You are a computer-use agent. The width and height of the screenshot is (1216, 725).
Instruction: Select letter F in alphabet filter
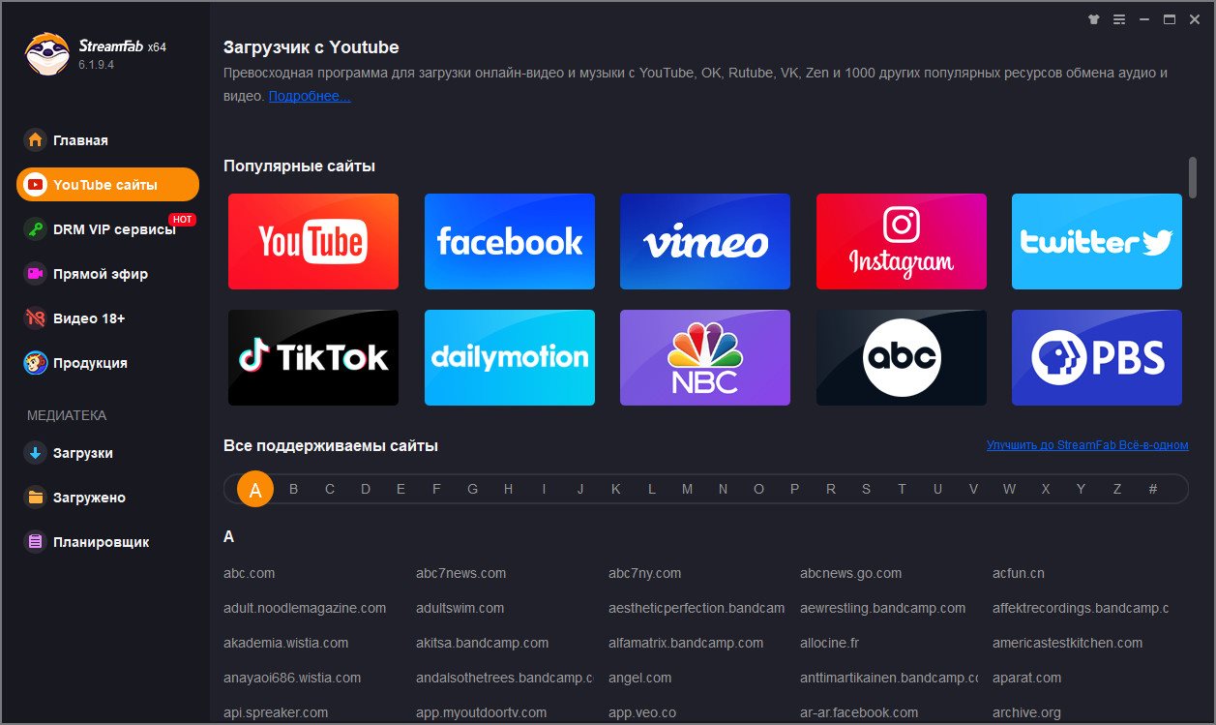click(436, 489)
